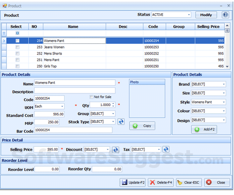Image resolution: width=234 pixels, height=195 pixels.
Task: Click the Description input field
Action: pos(75,91)
